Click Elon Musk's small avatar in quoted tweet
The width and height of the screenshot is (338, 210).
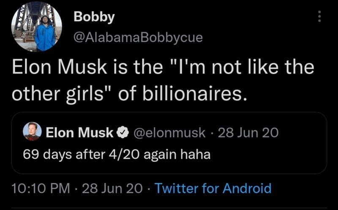[32, 132]
